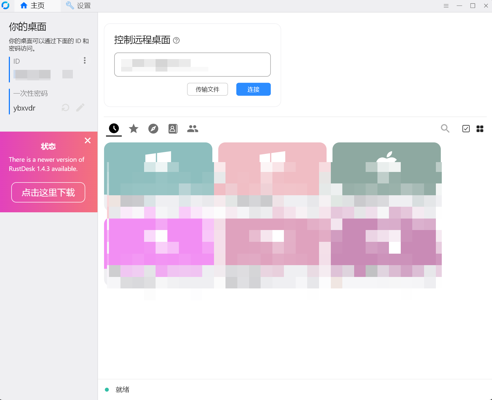Toggle multi-select checkbox for peers
This screenshot has width=492, height=400.
(466, 129)
